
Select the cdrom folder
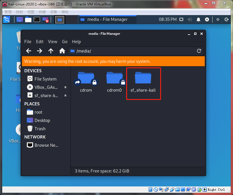coord(86,82)
